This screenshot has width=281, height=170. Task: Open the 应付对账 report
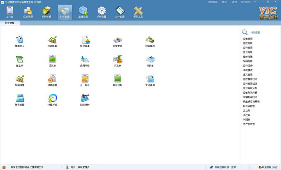[x=248, y=52]
